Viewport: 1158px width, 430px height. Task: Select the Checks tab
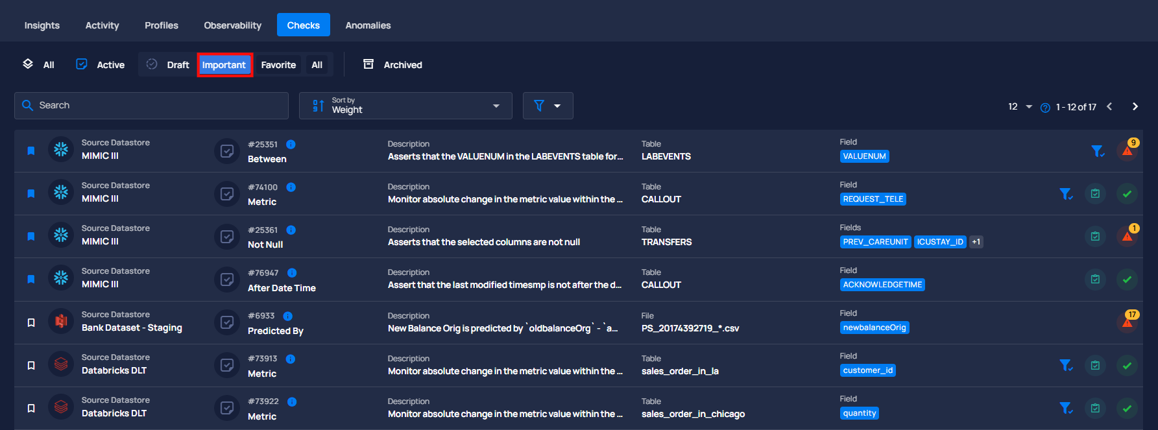304,25
